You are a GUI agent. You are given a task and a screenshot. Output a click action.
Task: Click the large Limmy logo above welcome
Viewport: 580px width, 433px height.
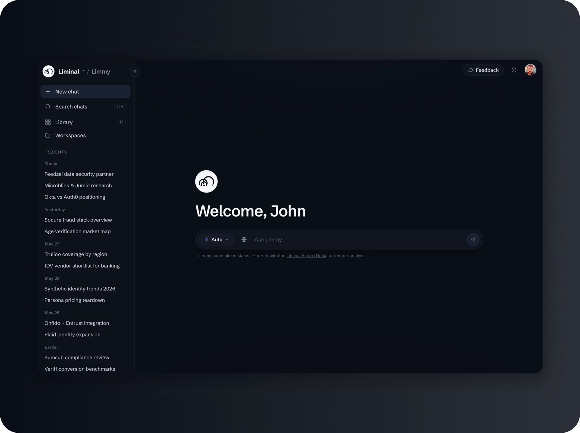(x=206, y=182)
